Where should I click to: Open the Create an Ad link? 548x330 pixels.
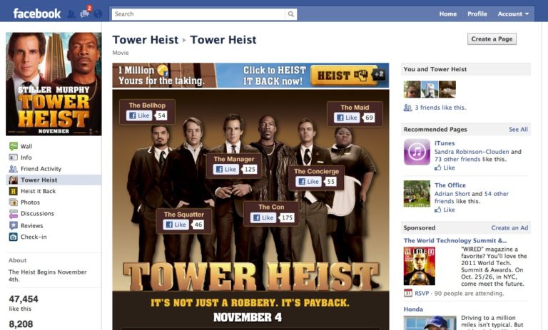(509, 227)
